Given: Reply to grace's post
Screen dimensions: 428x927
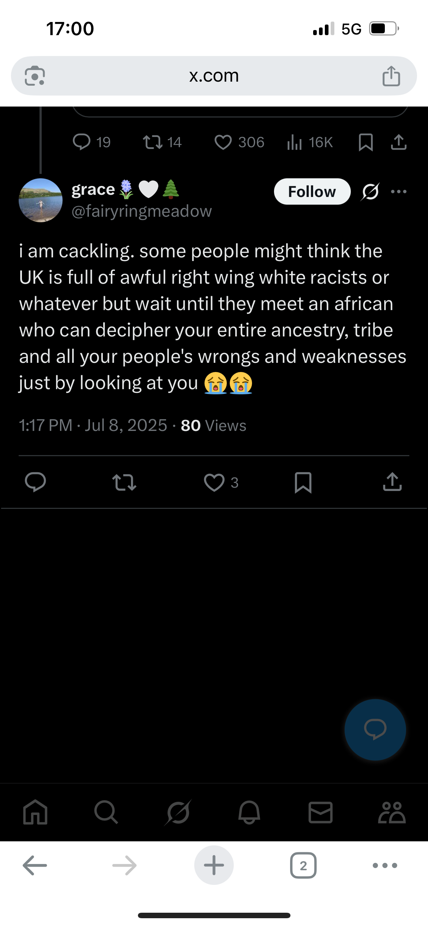Looking at the screenshot, I should point(35,482).
